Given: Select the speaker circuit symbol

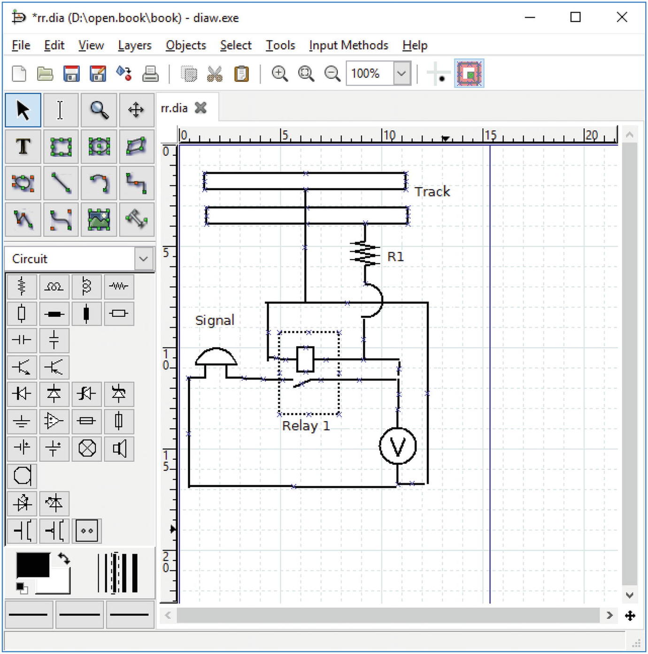Looking at the screenshot, I should (x=119, y=448).
